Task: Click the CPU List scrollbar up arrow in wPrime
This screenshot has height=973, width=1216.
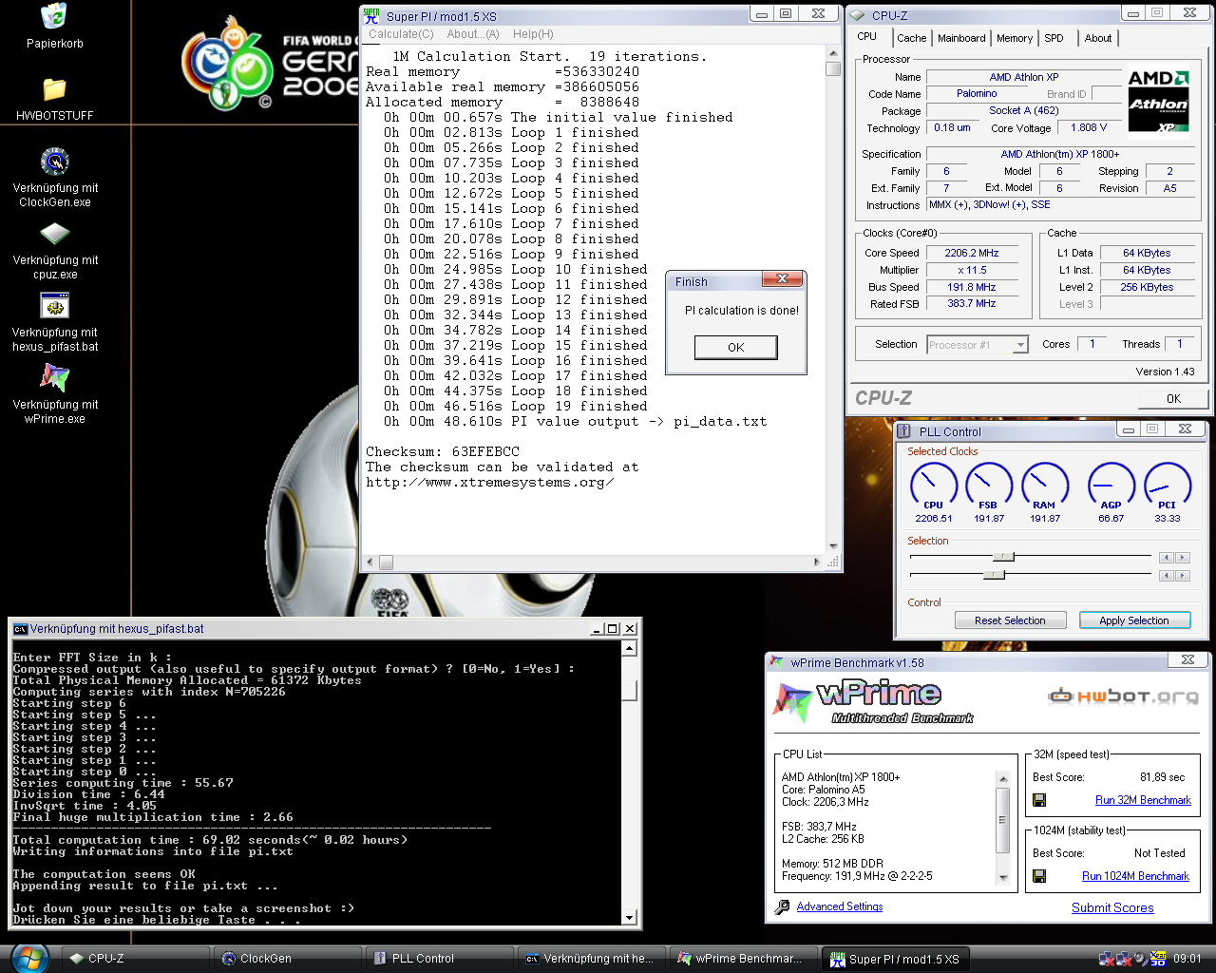Action: [x=1002, y=778]
